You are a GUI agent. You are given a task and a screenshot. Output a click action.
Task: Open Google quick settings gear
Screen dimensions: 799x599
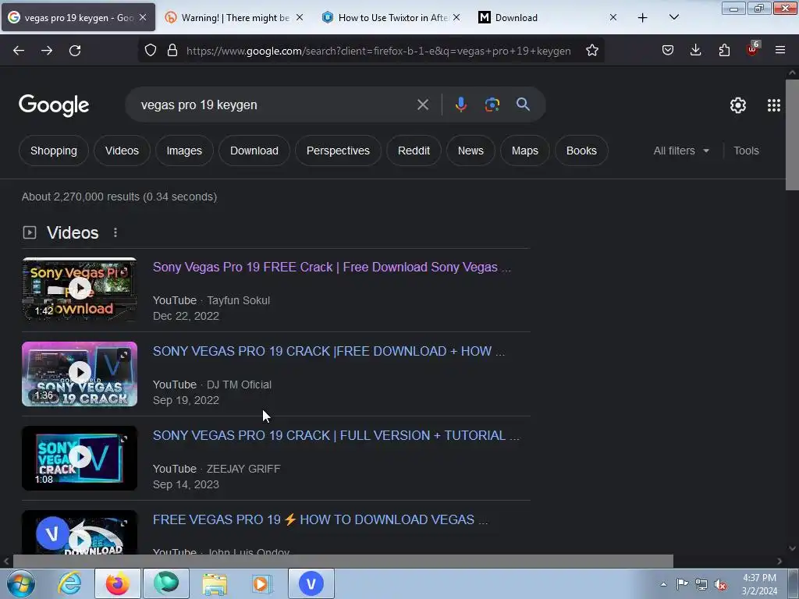pos(738,105)
